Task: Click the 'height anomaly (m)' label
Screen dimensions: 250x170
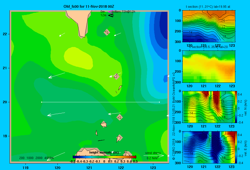Action: (104, 152)
